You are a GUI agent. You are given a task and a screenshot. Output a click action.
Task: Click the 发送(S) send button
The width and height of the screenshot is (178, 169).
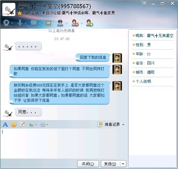point(110,164)
